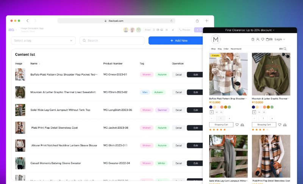Viewport: 303px width, 184px height.
Task: Click product number WC-Jacket-2023-08
Action: click(116, 128)
